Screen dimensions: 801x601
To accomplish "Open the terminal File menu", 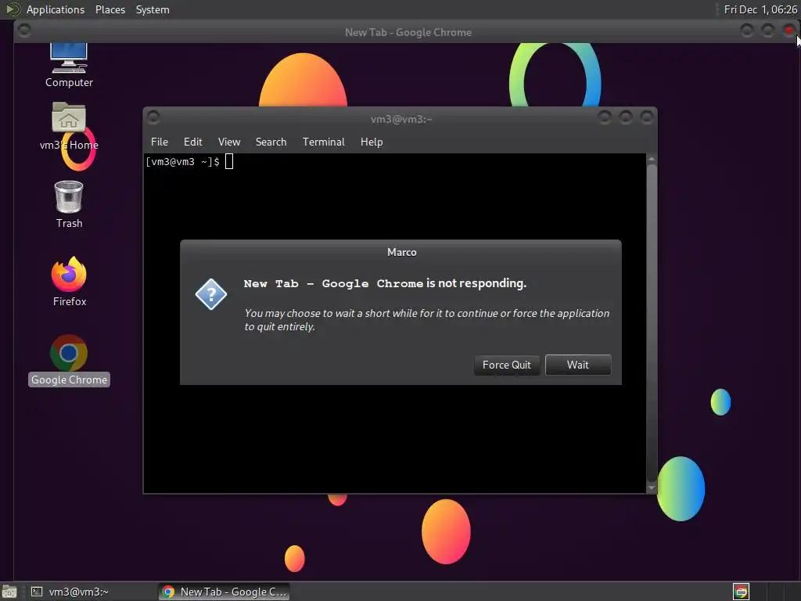I will [160, 142].
